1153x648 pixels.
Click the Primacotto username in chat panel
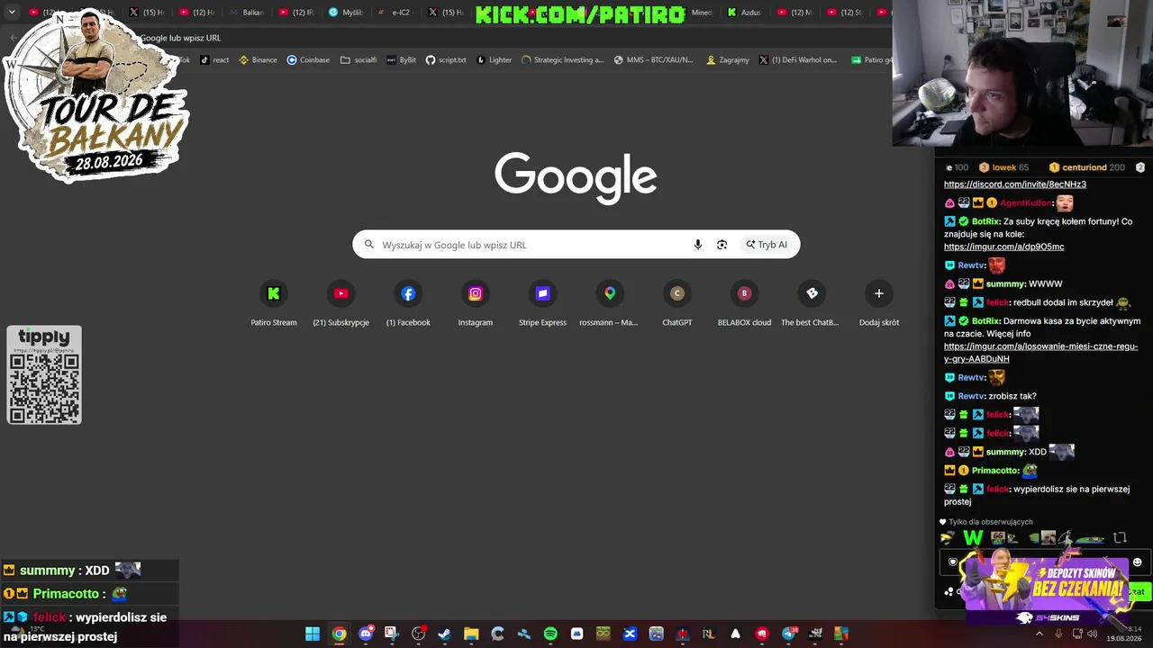click(994, 471)
